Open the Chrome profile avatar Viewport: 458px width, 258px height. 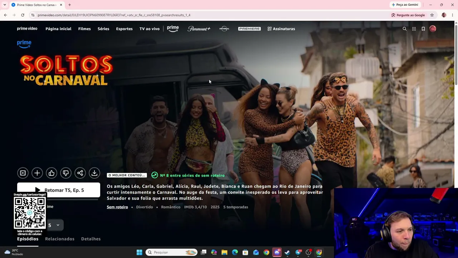point(444,15)
